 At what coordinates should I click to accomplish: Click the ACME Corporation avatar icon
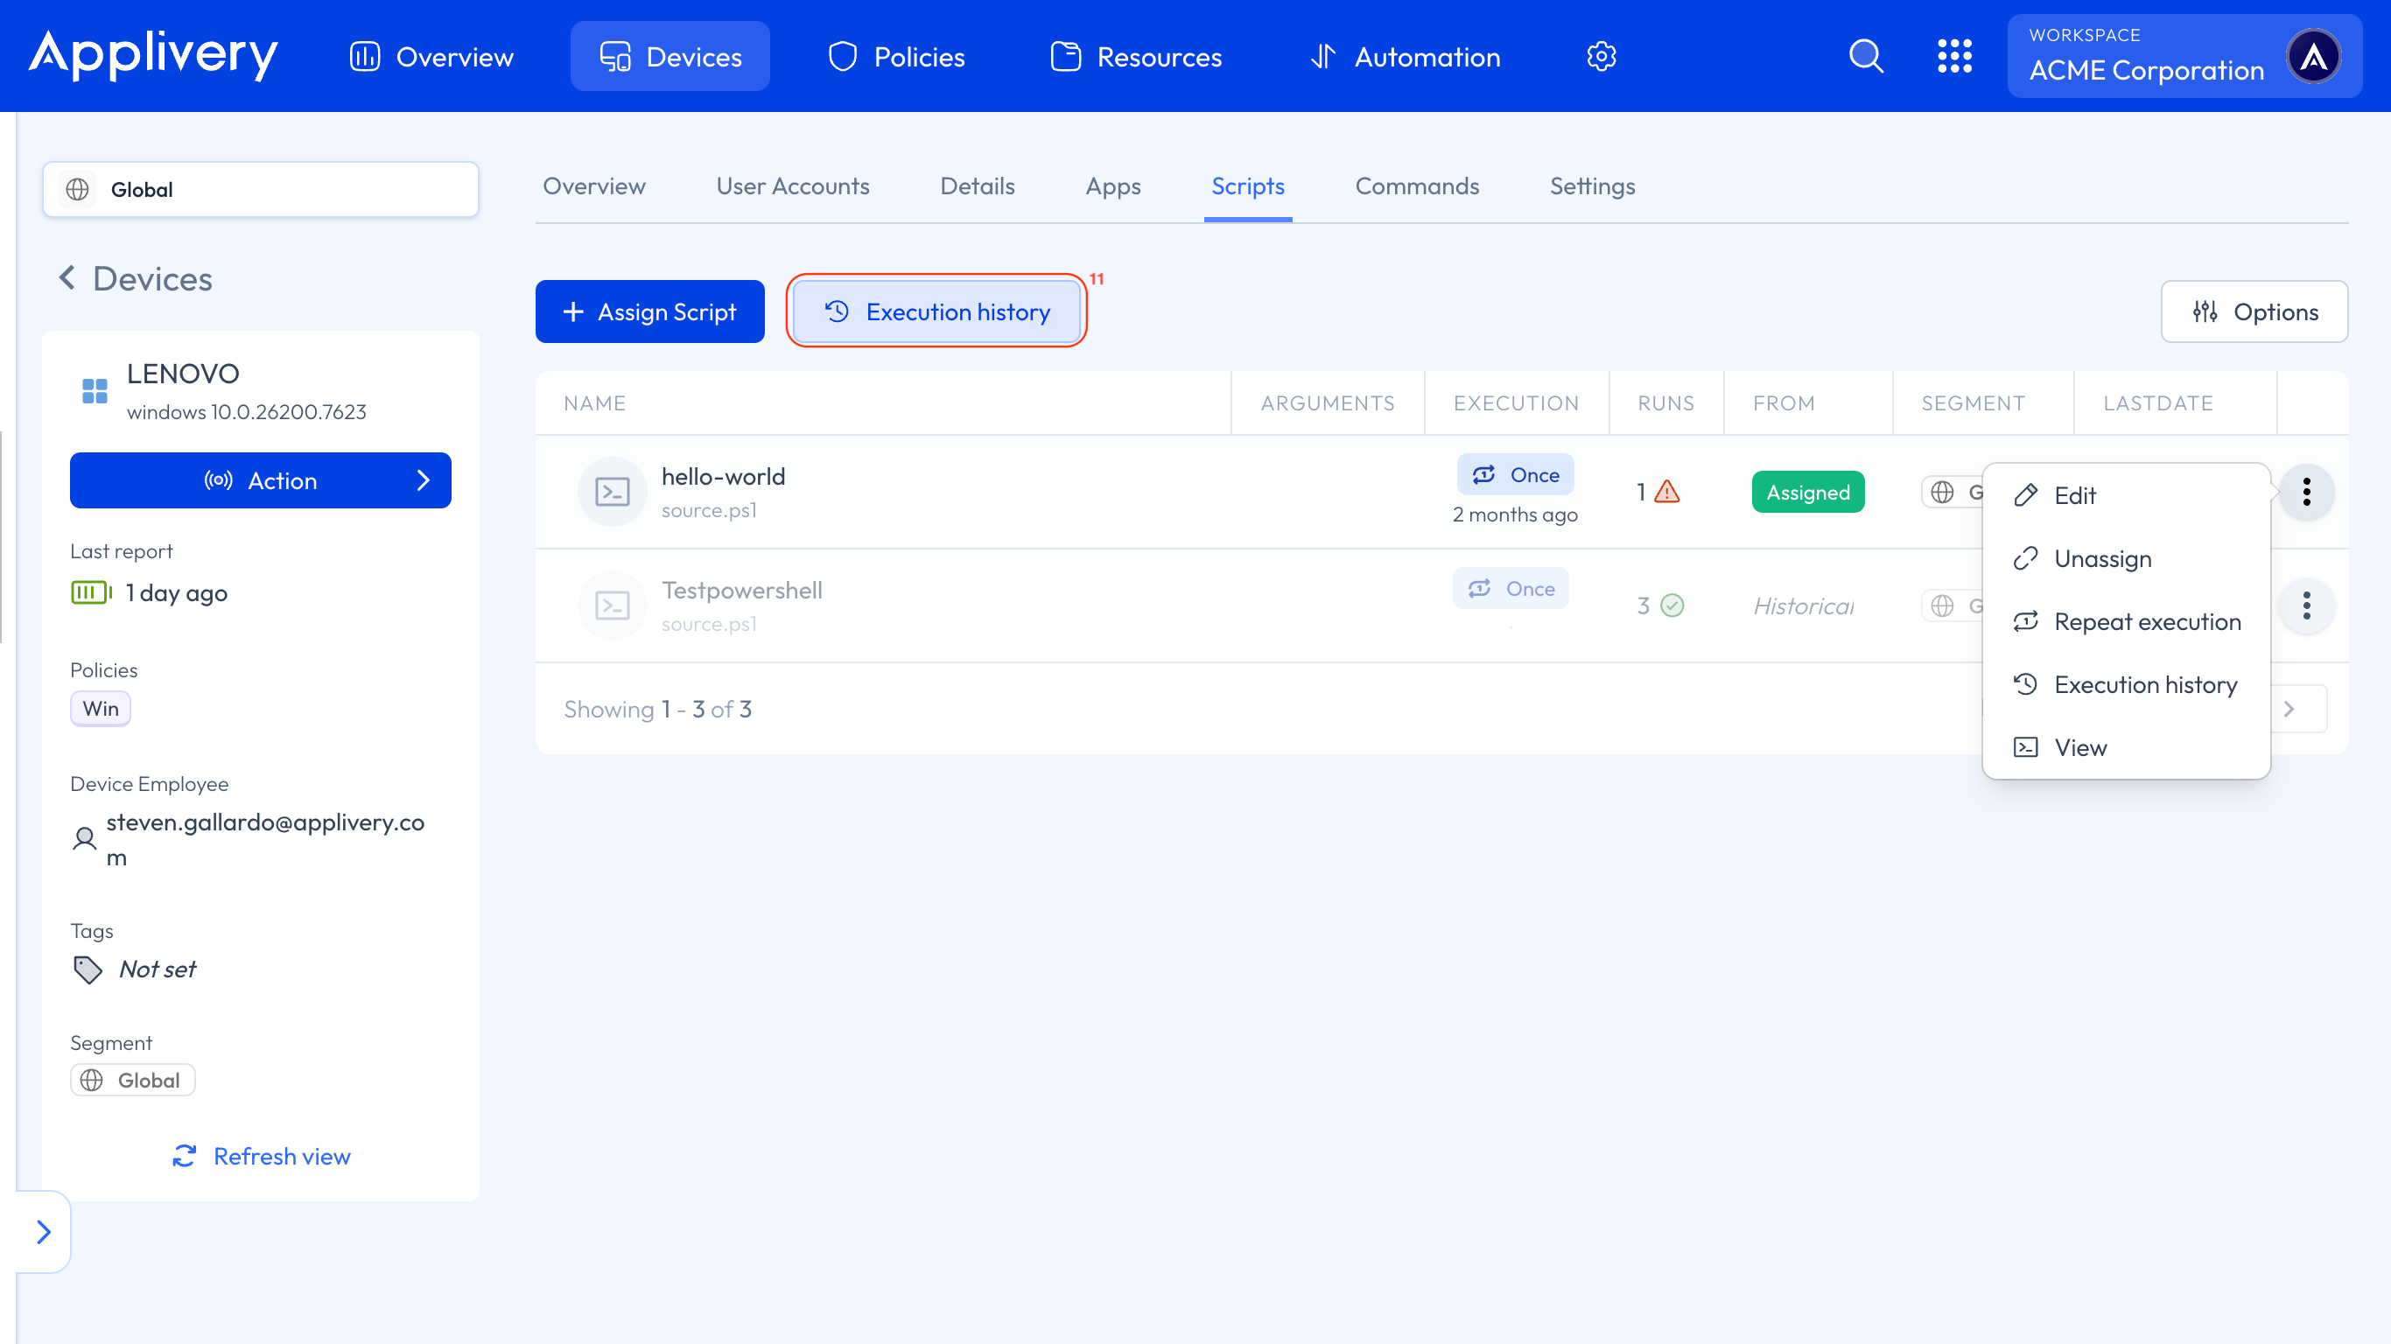coord(2313,57)
